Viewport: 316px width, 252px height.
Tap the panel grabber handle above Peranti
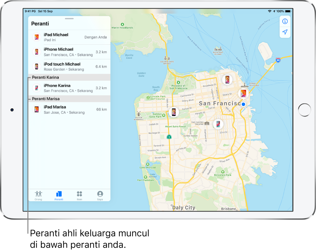69,18
